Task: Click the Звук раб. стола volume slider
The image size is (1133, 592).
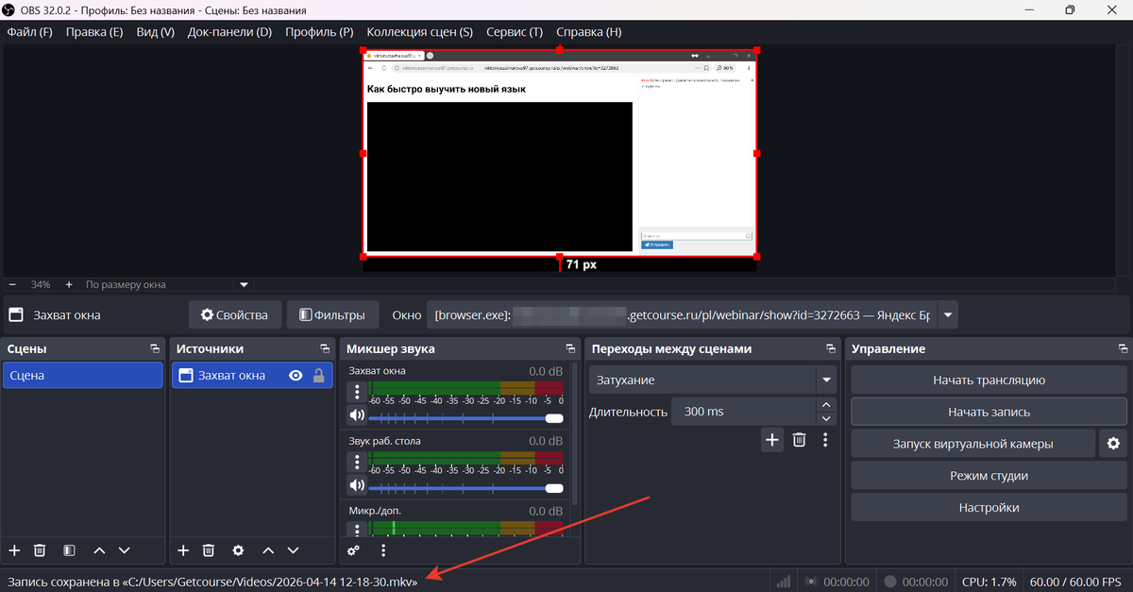Action: 463,487
